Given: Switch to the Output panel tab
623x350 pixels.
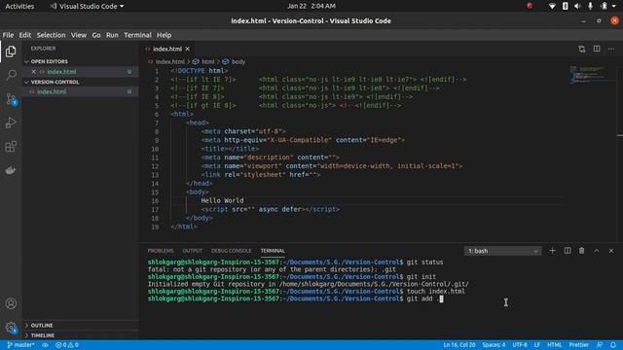Looking at the screenshot, I should (193, 251).
